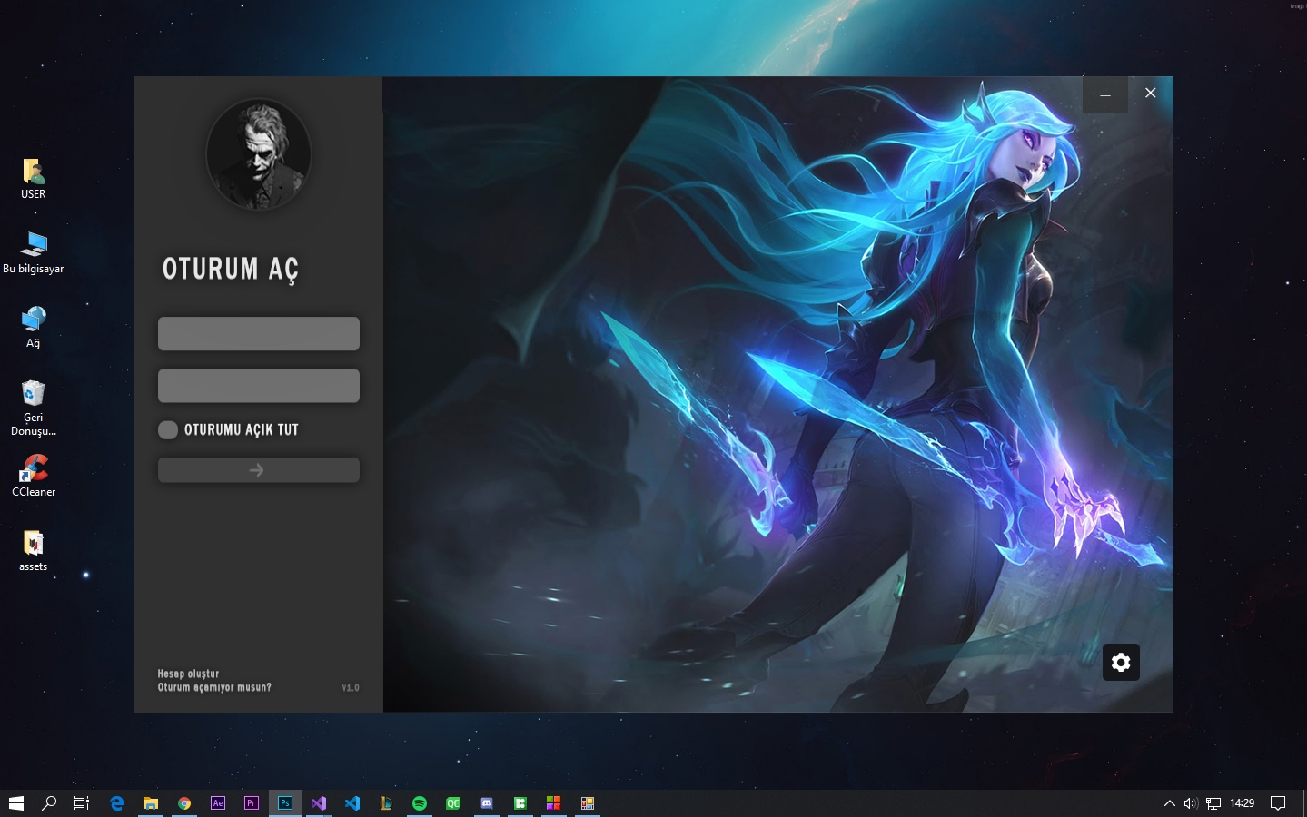Open the Hesap oluştur link
This screenshot has height=817, width=1307.
tap(188, 674)
